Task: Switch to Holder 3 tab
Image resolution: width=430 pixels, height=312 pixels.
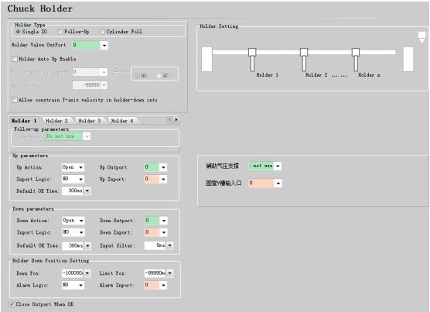Action: [x=90, y=121]
